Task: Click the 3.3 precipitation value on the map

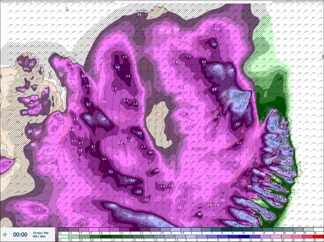Action: point(132,180)
